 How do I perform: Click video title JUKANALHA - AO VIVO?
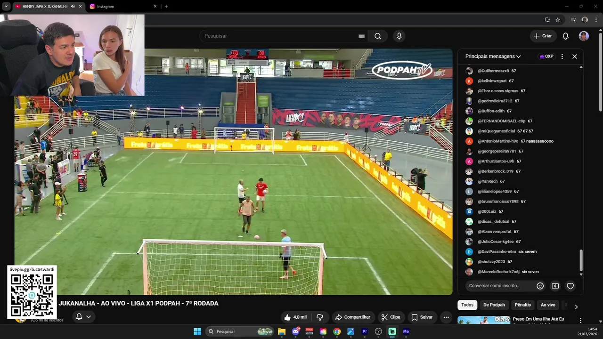[x=139, y=304]
